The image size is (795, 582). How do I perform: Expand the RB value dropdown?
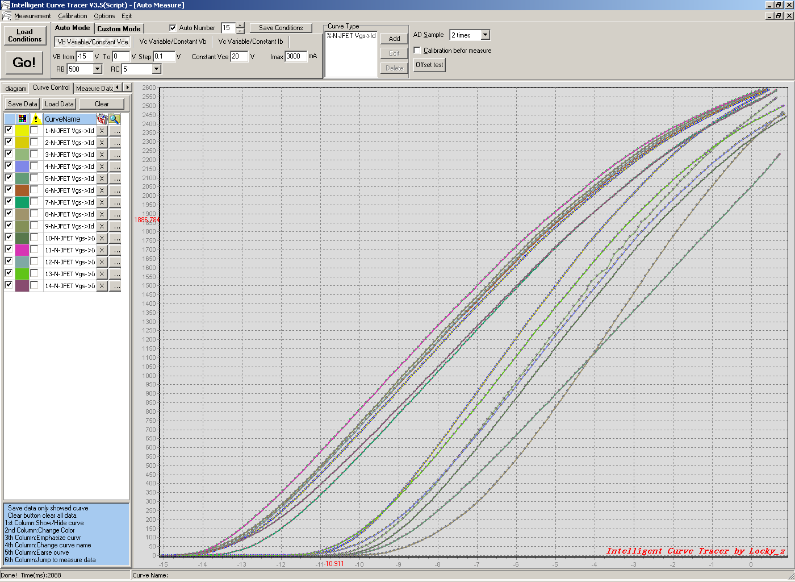click(x=97, y=69)
